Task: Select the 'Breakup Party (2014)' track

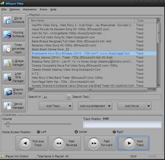Action: tap(93, 61)
